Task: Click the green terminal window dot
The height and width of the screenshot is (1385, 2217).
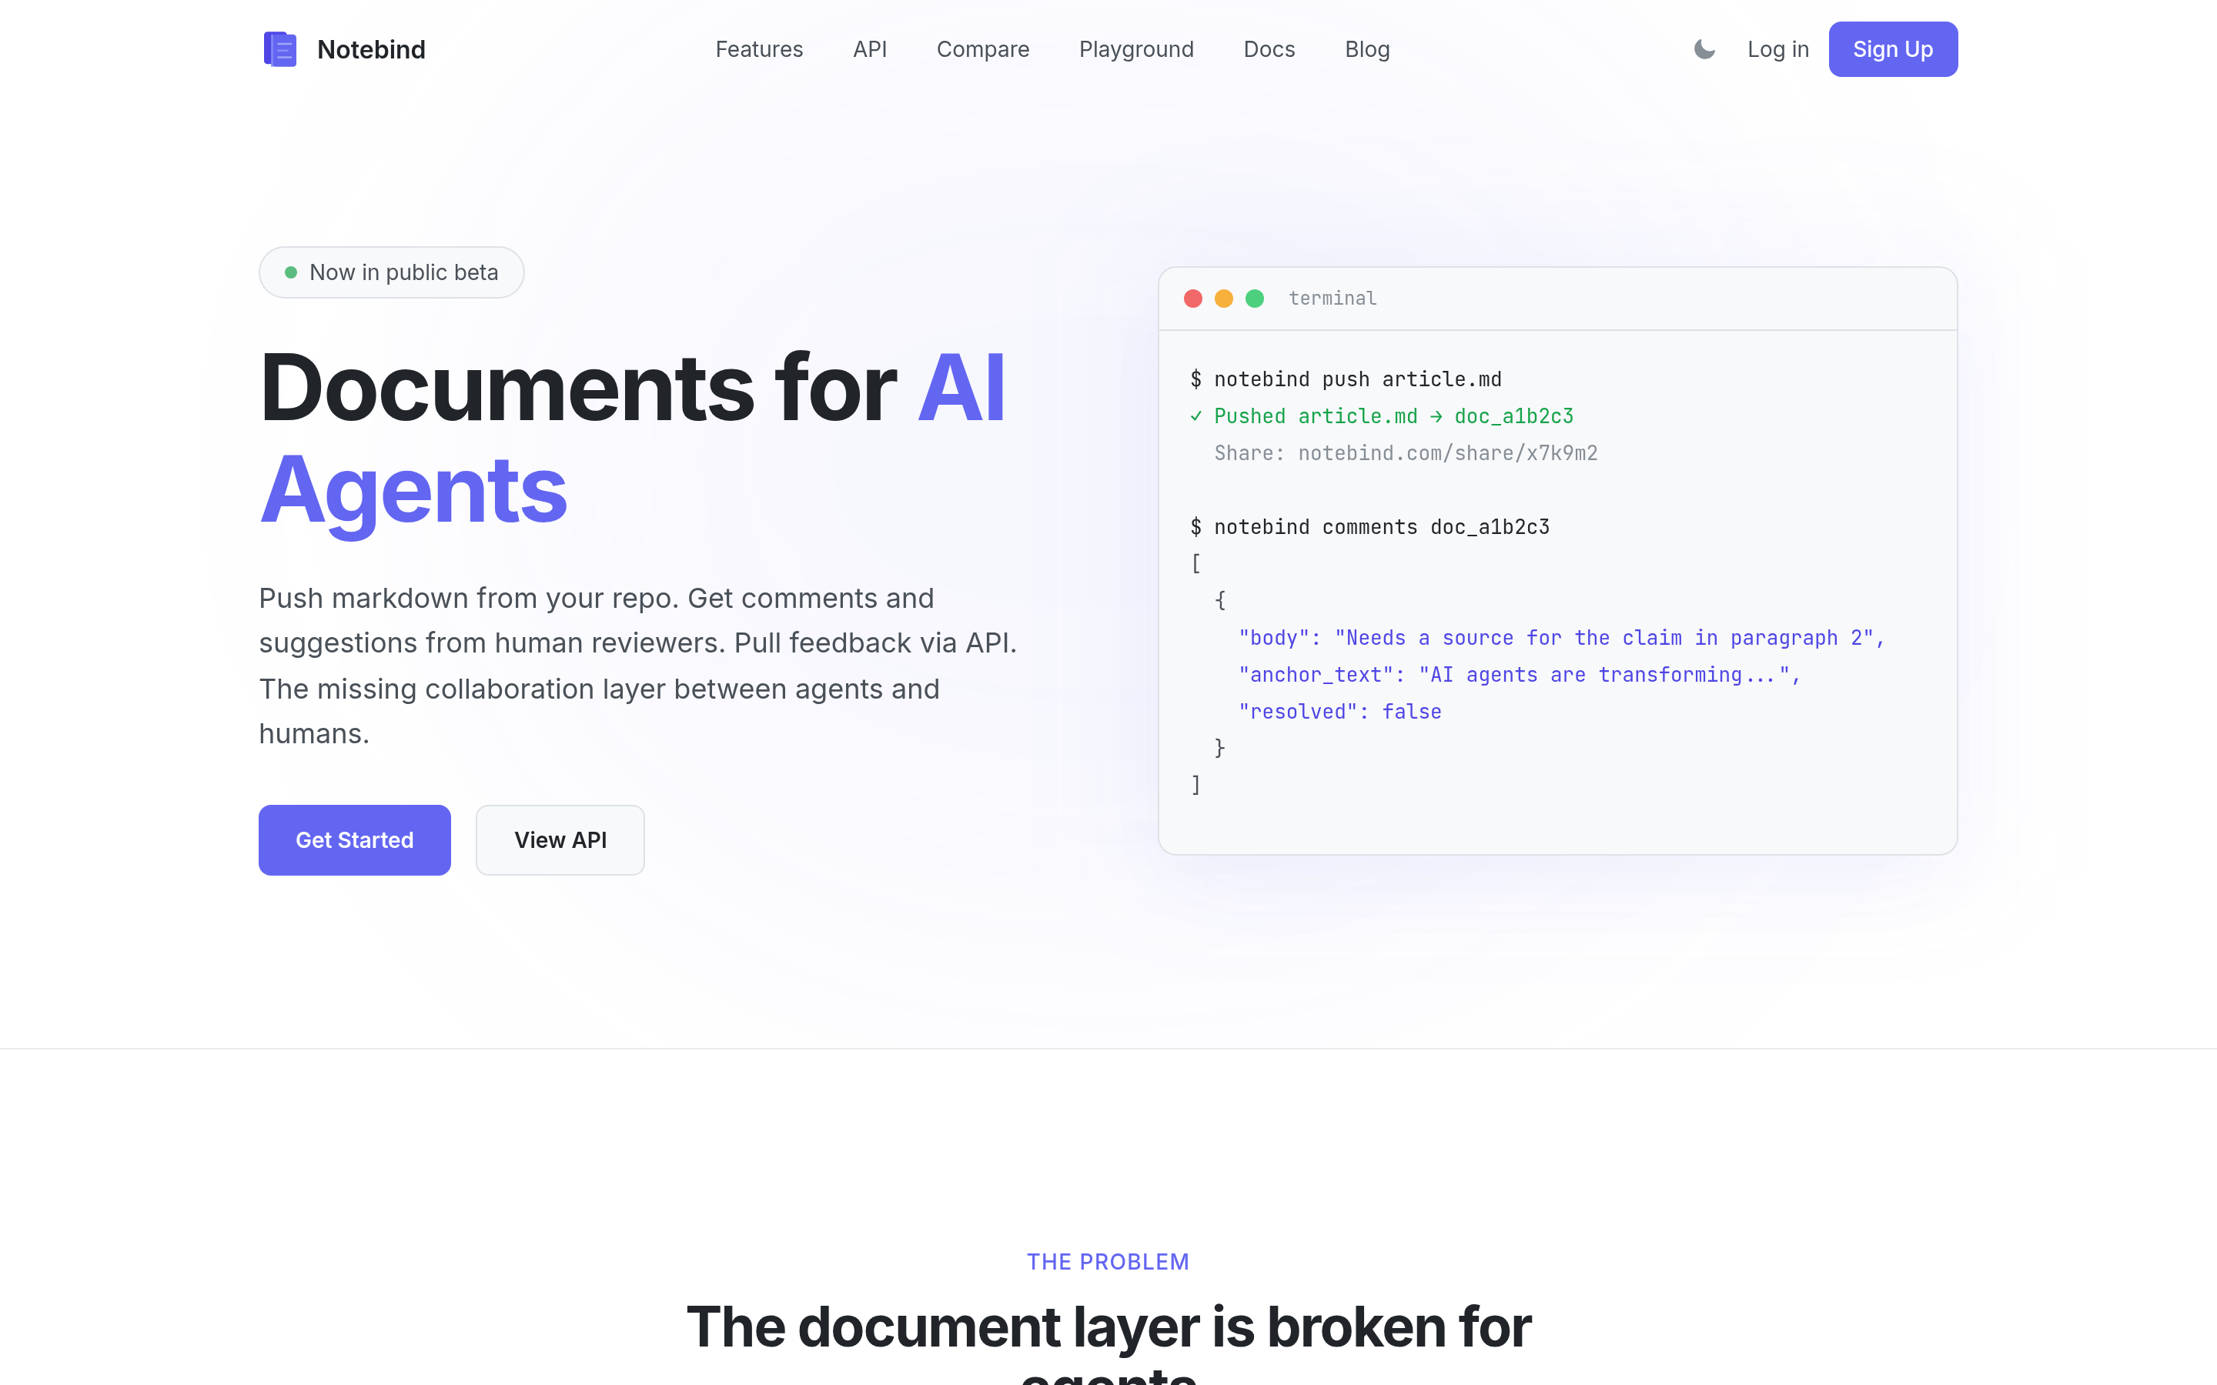Action: point(1255,299)
